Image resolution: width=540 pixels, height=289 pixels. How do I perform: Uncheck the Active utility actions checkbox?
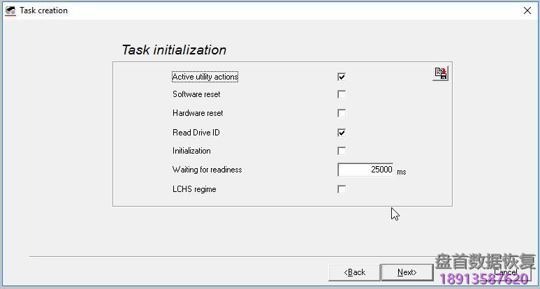342,77
